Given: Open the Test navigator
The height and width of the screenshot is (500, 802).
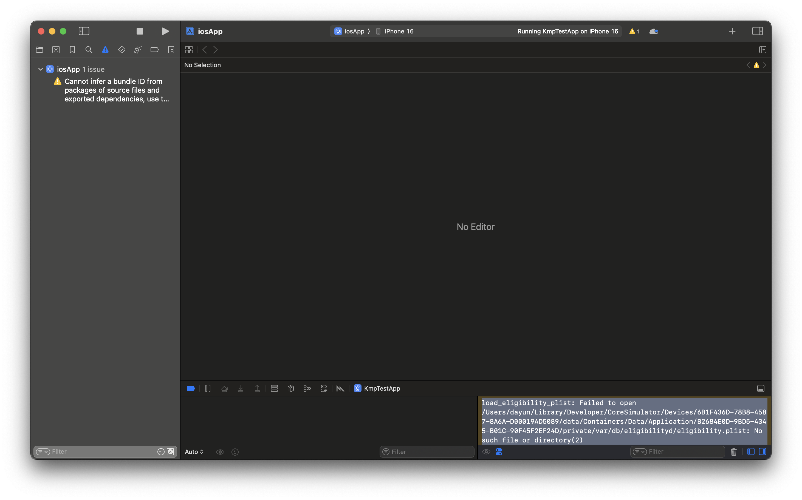Looking at the screenshot, I should click(122, 50).
